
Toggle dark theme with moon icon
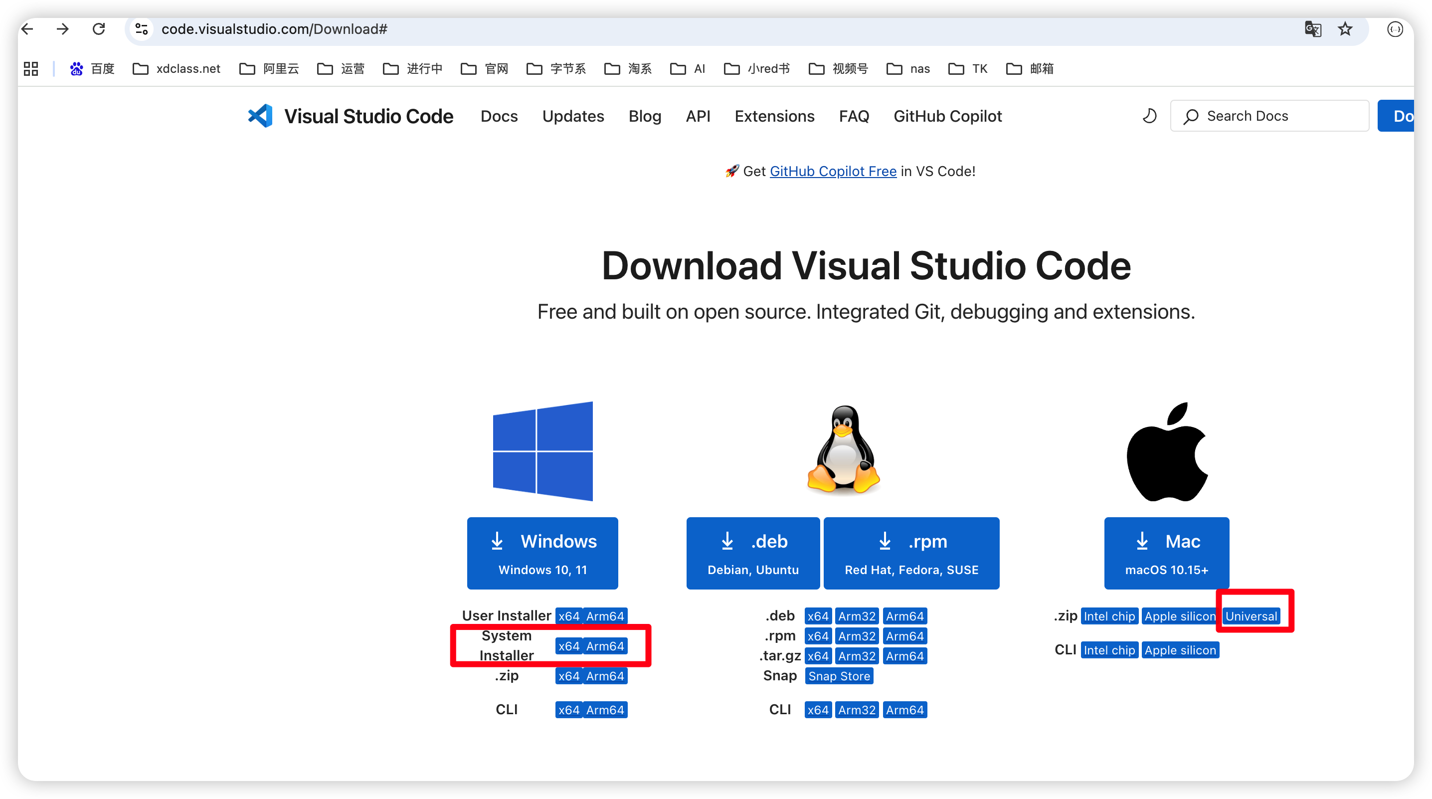coord(1149,116)
